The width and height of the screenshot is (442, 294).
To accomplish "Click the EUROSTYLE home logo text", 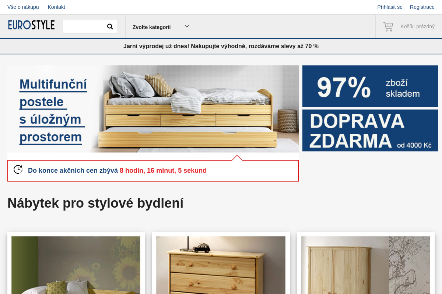I will point(31,25).
